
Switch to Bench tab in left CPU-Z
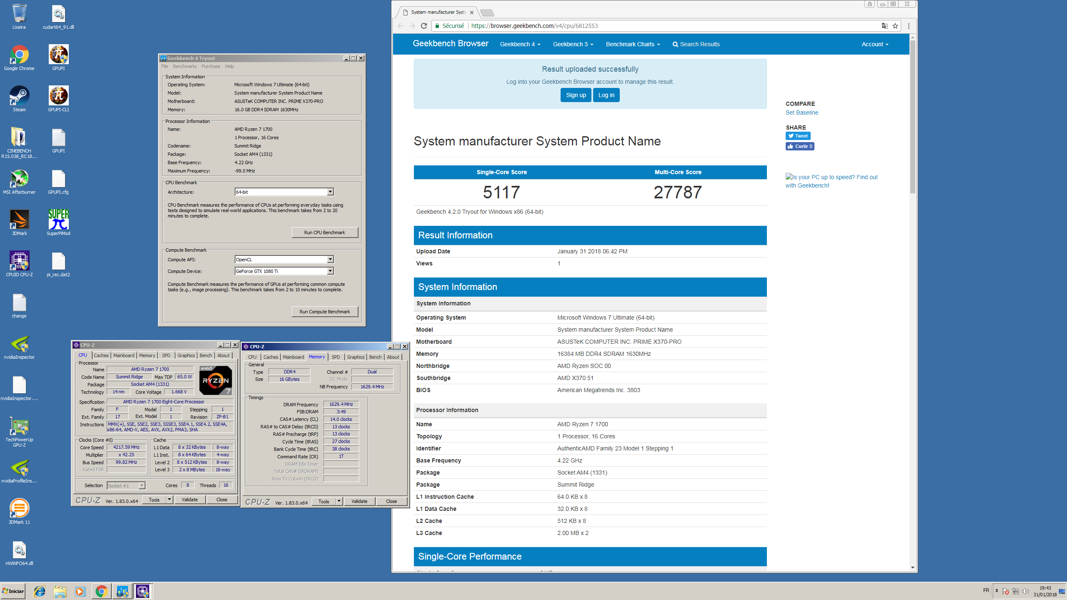(205, 355)
